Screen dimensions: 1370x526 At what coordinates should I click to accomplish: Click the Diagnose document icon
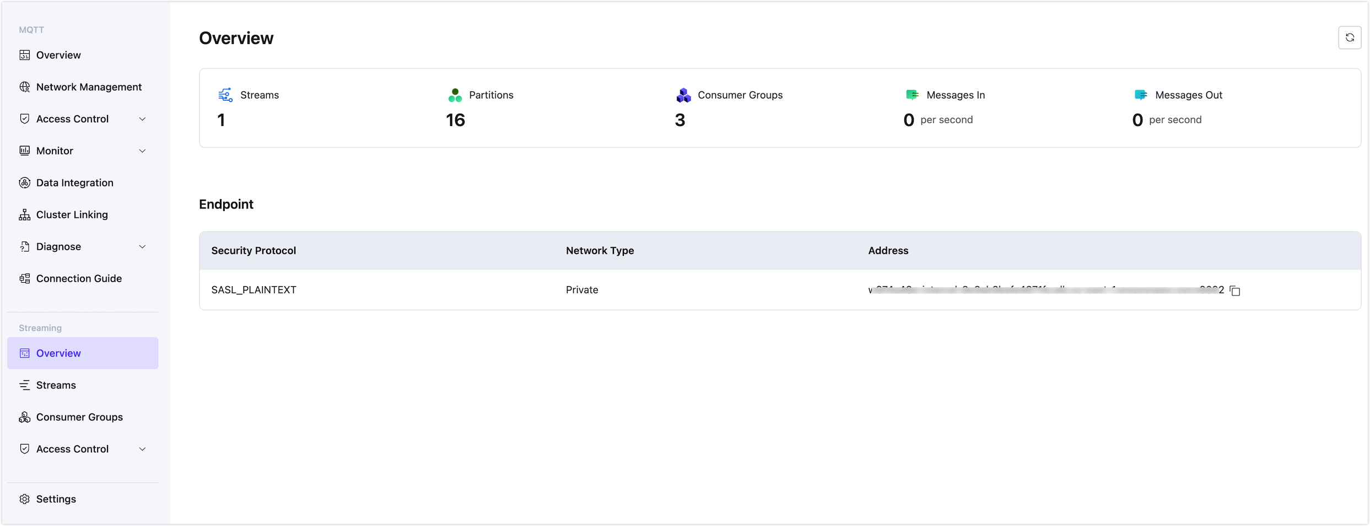25,246
